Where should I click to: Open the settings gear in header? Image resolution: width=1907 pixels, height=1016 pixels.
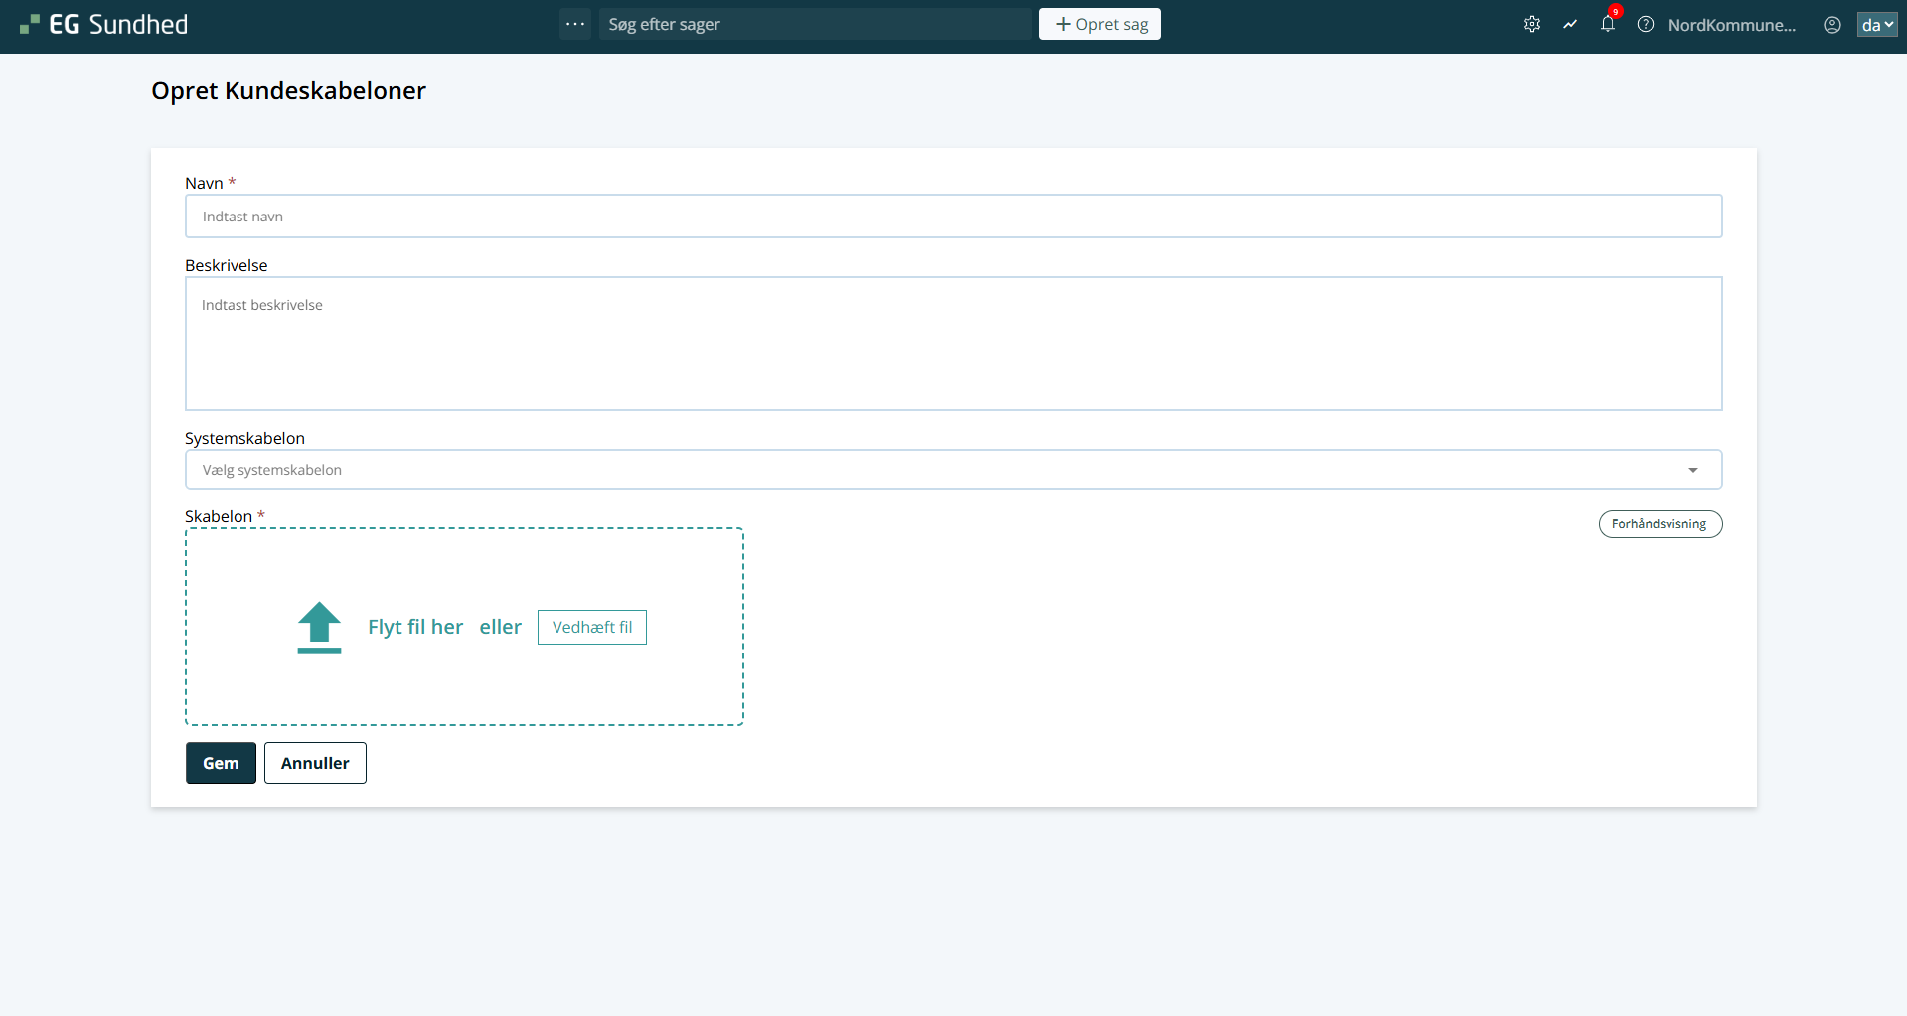[x=1531, y=25]
